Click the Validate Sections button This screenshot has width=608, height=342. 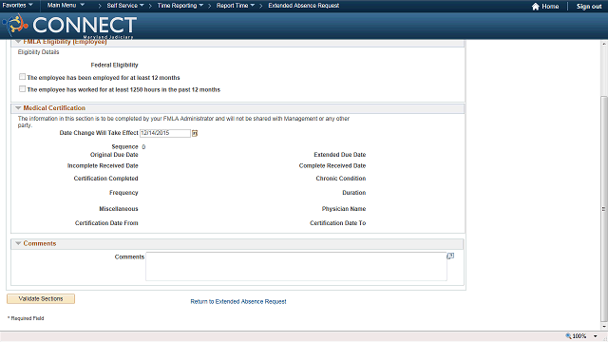(41, 299)
